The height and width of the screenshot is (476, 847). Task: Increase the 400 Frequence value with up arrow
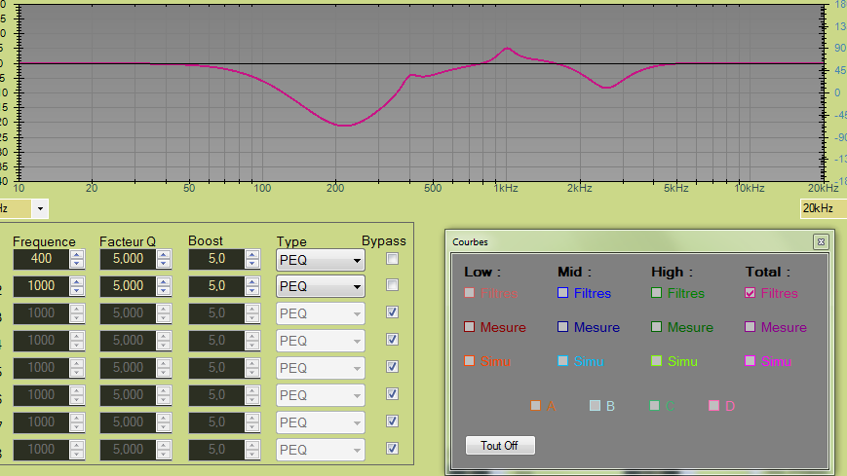[78, 255]
